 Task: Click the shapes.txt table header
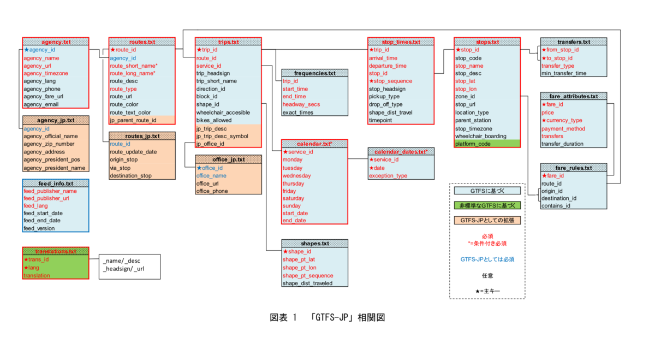[x=314, y=243]
